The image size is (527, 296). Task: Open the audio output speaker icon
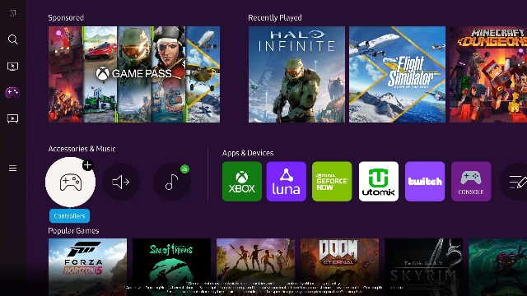pyautogui.click(x=121, y=182)
